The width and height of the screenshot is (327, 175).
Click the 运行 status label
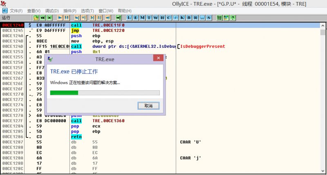coord(6,18)
